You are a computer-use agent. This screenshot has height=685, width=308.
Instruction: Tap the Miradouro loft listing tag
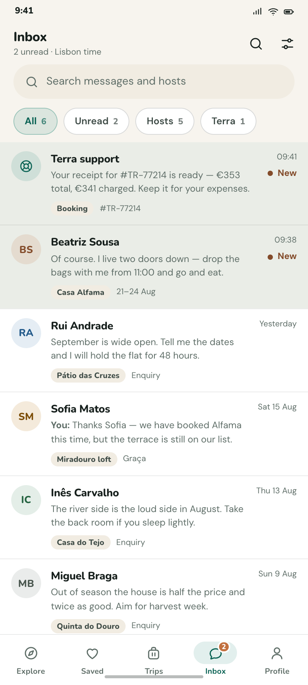(84, 459)
